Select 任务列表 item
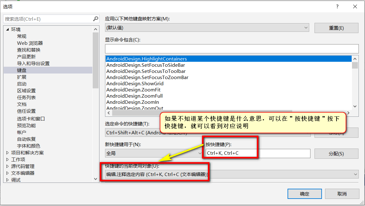Viewport: 365px width, 206px height. pos(26,97)
